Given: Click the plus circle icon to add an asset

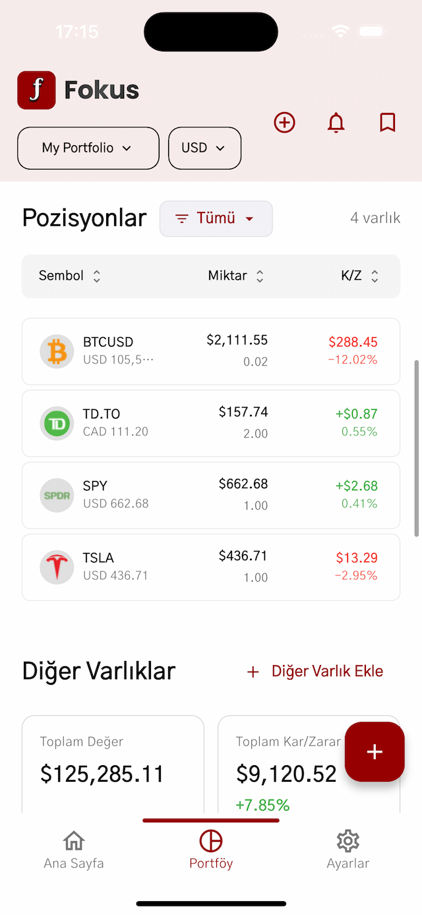Looking at the screenshot, I should [x=284, y=123].
